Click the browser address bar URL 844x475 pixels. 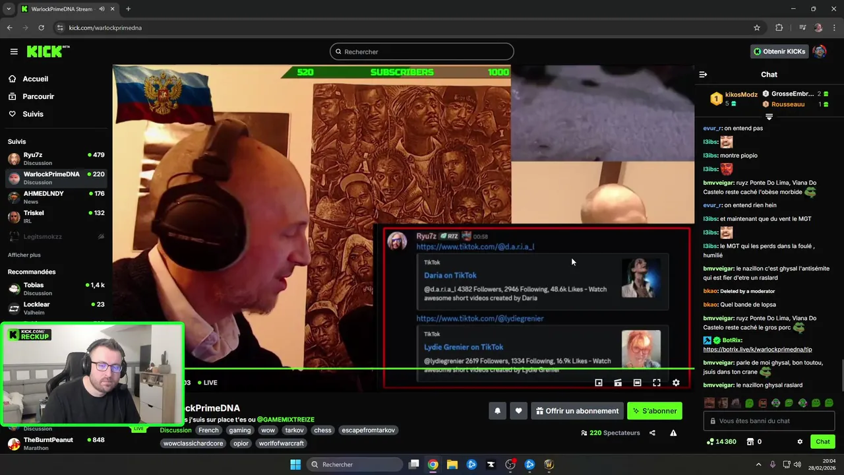point(105,28)
